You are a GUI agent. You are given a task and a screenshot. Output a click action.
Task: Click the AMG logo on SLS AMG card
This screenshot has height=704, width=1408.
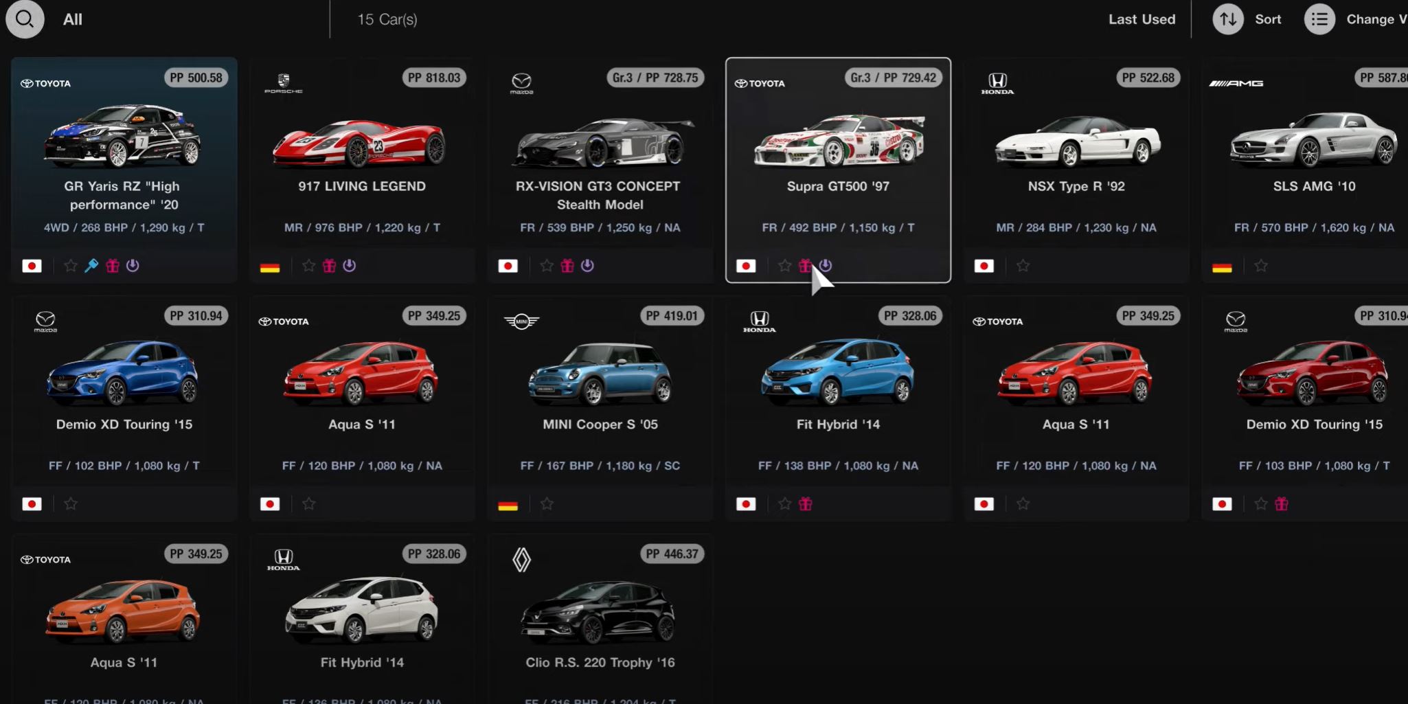click(1236, 83)
